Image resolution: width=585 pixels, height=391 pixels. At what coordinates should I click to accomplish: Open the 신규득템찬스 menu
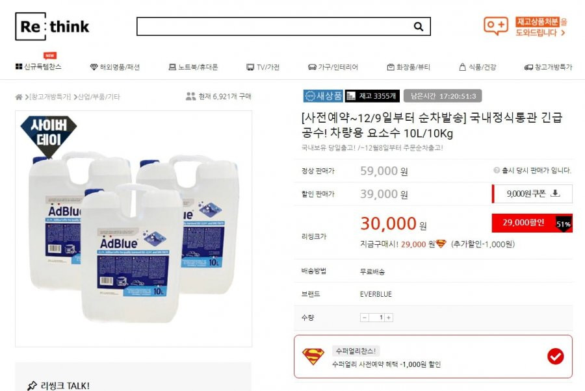click(38, 67)
